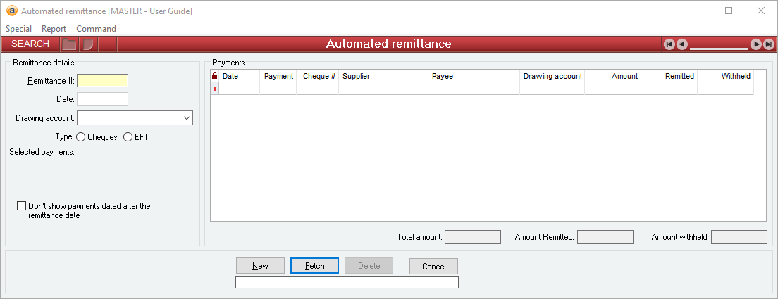Click the Cancel button
The height and width of the screenshot is (299, 778).
433,266
